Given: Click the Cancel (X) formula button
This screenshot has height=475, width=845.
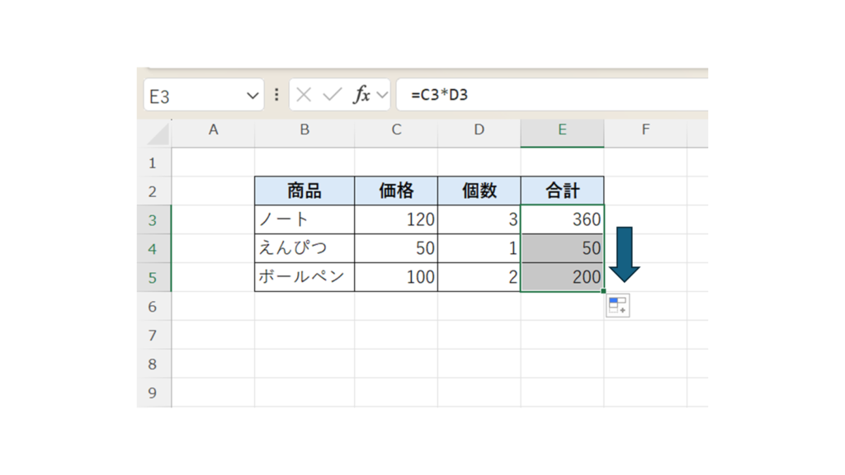Looking at the screenshot, I should pyautogui.click(x=304, y=95).
